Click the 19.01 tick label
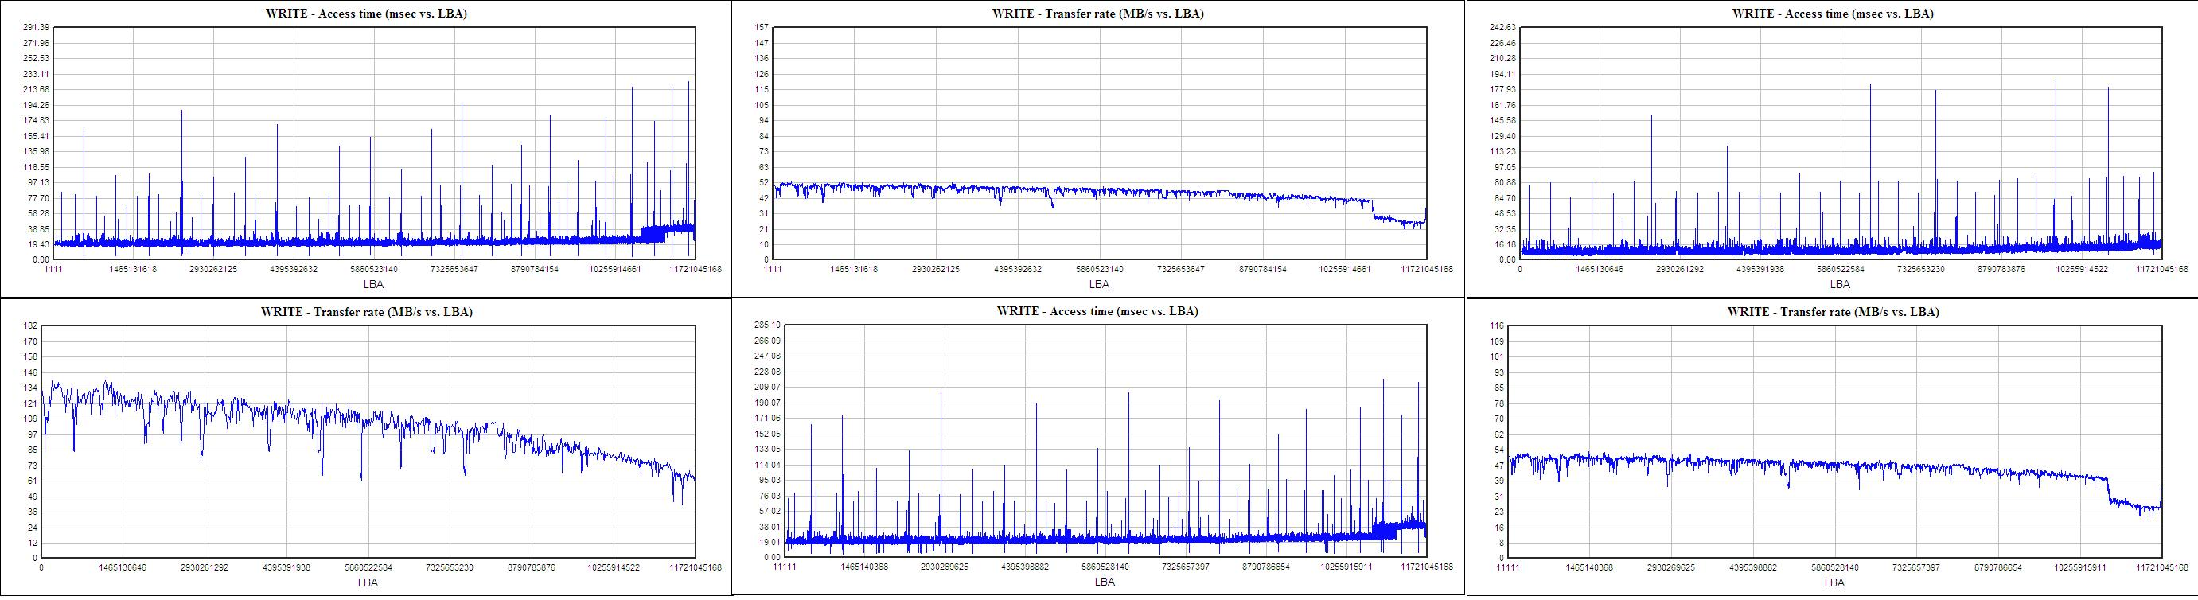Screen dimensions: 2198x600 pos(770,542)
